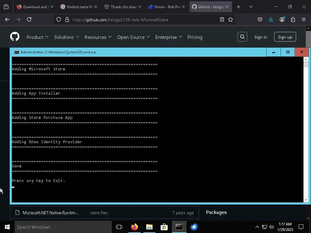311x233 pixels.
Task: Expand the Solutions menu on GitHub
Action: (x=67, y=37)
